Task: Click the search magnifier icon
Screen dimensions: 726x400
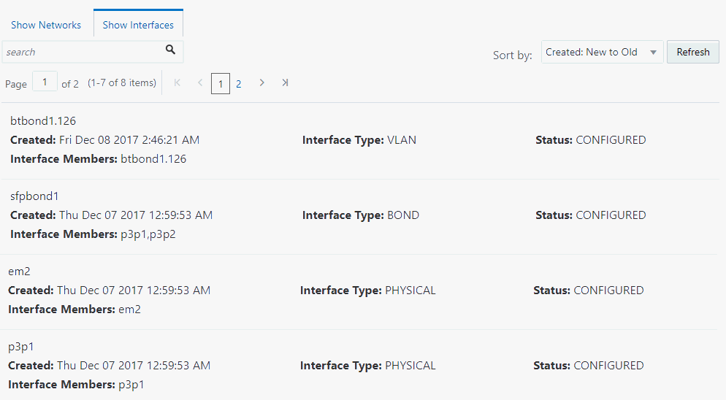Action: pos(170,50)
